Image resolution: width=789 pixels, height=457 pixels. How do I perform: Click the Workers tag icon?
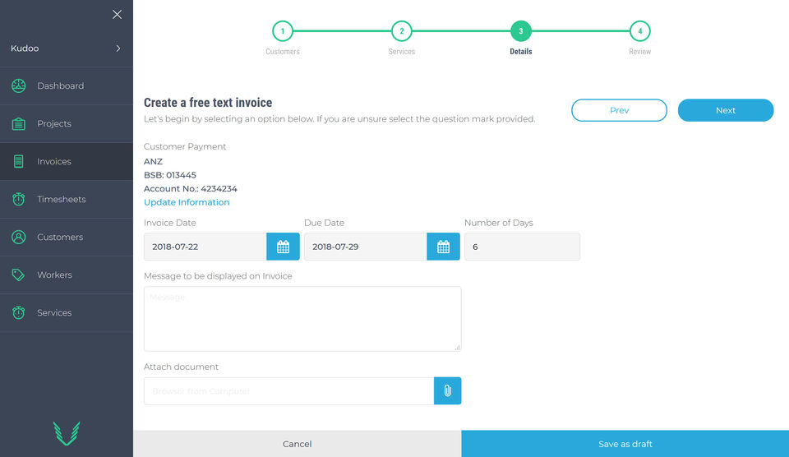click(19, 275)
